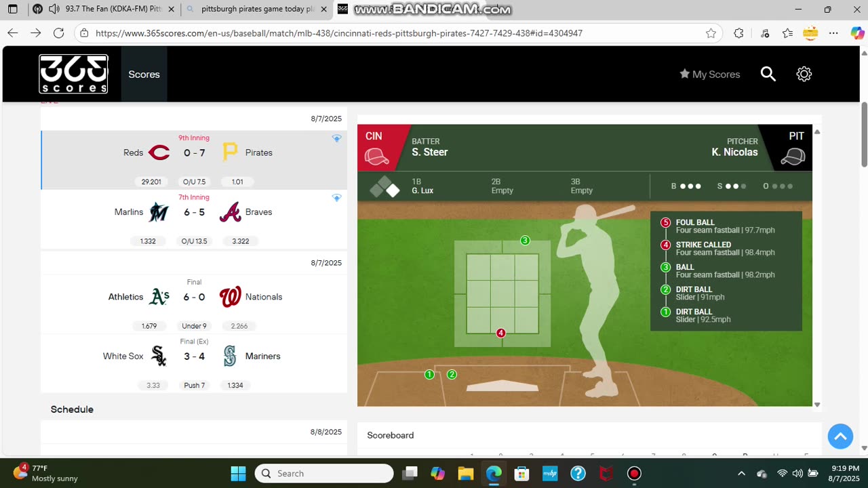Viewport: 868px width, 488px height.
Task: Click the Braves team logo
Action: point(231,212)
